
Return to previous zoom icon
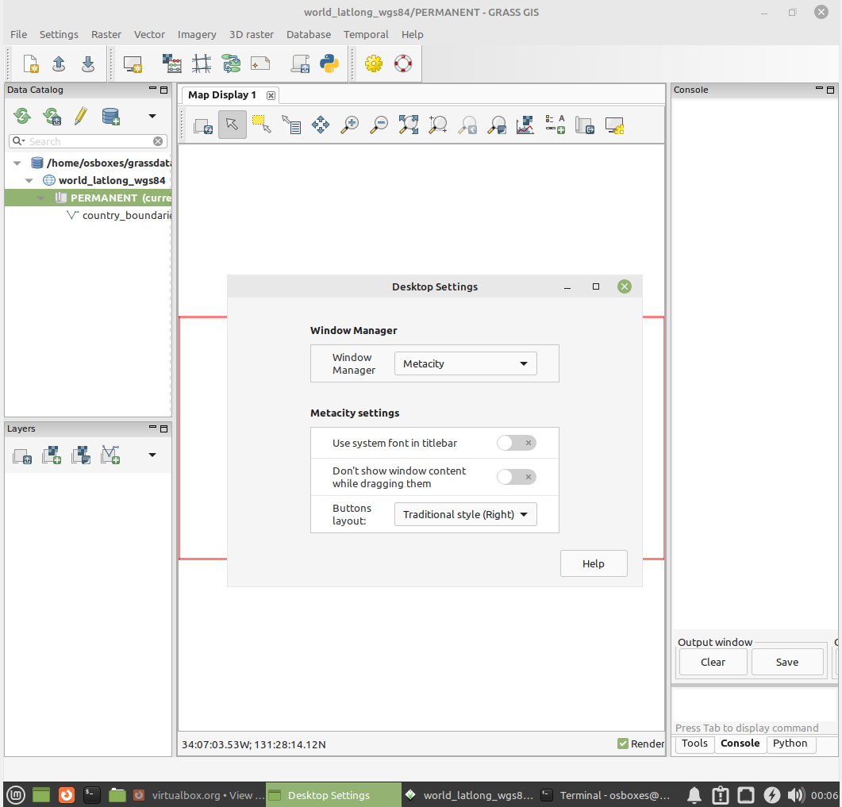467,125
